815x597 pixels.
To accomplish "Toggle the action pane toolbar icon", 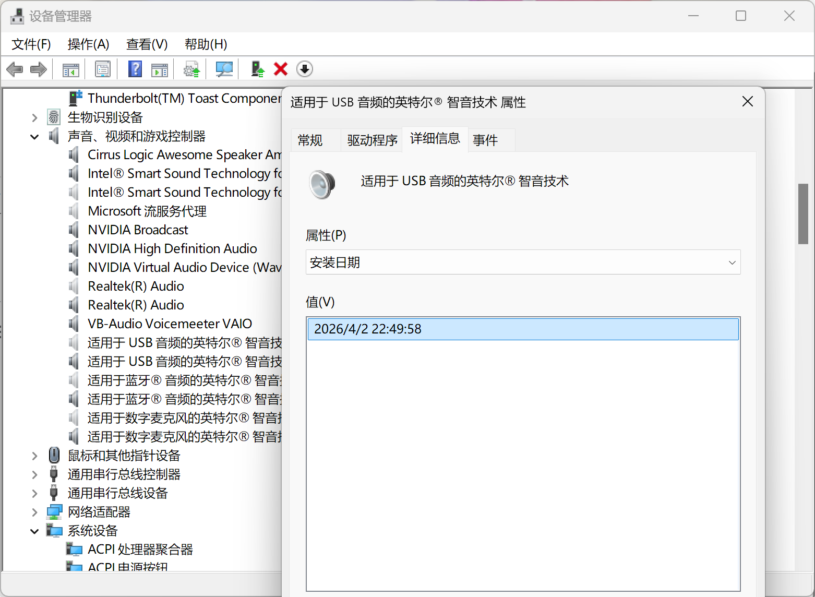I will tap(160, 69).
